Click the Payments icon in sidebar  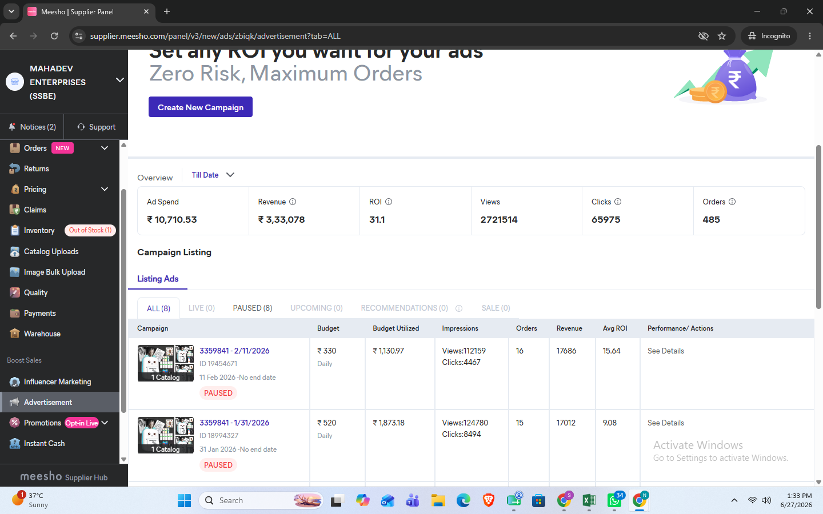pos(15,313)
